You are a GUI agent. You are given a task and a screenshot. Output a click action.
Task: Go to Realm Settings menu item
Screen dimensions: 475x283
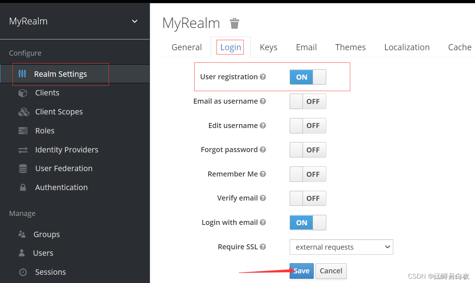click(75, 74)
